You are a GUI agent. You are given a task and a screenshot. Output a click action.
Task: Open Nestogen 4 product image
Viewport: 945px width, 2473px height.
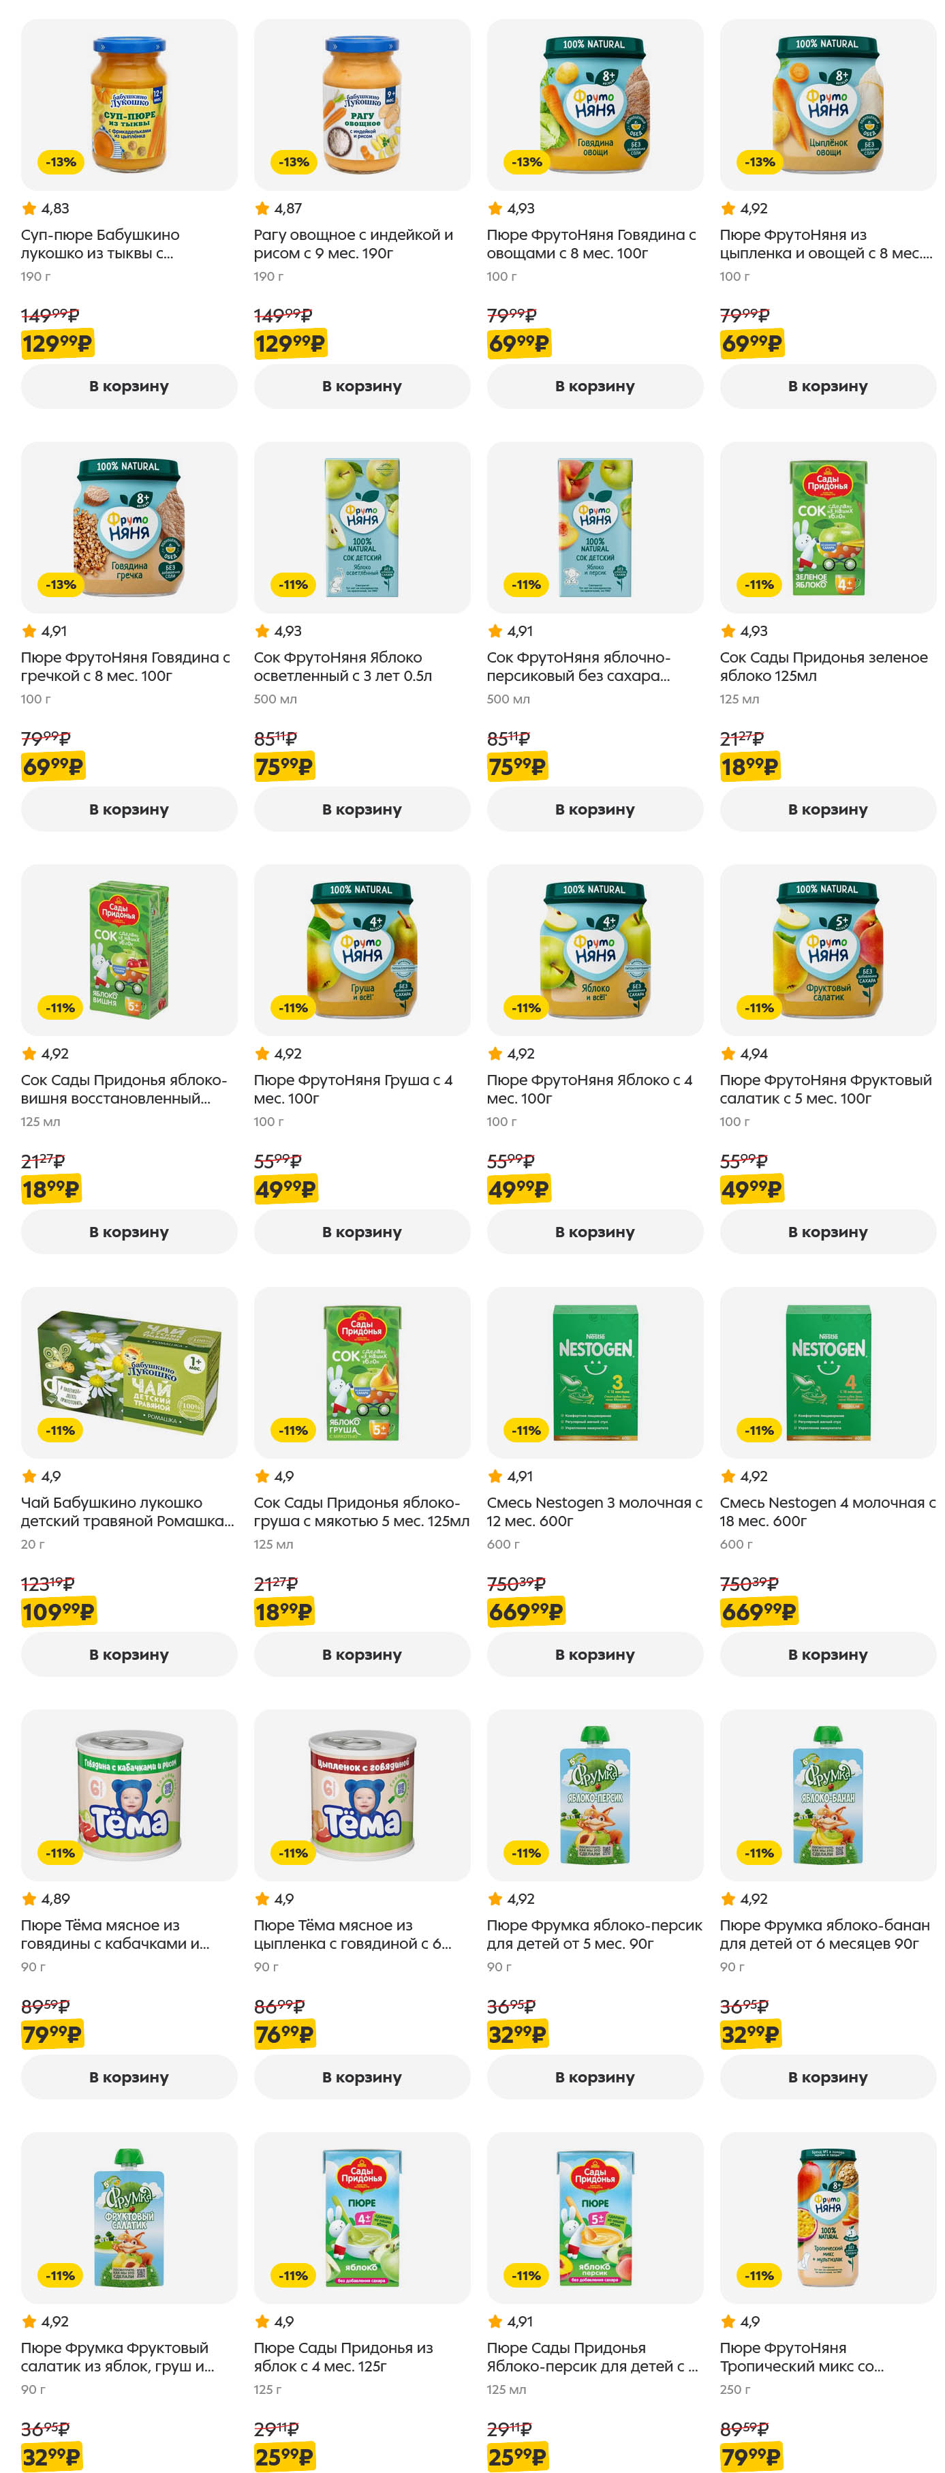coord(828,1372)
